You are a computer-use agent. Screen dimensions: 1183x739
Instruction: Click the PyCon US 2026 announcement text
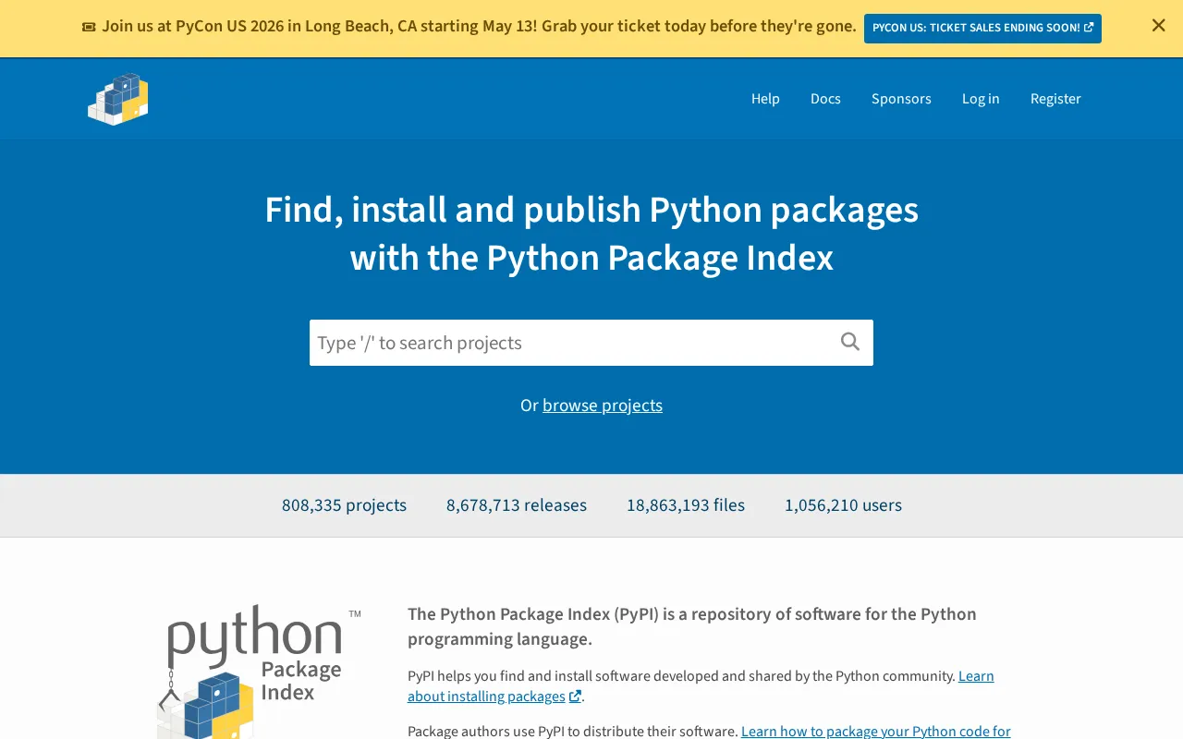(x=479, y=26)
